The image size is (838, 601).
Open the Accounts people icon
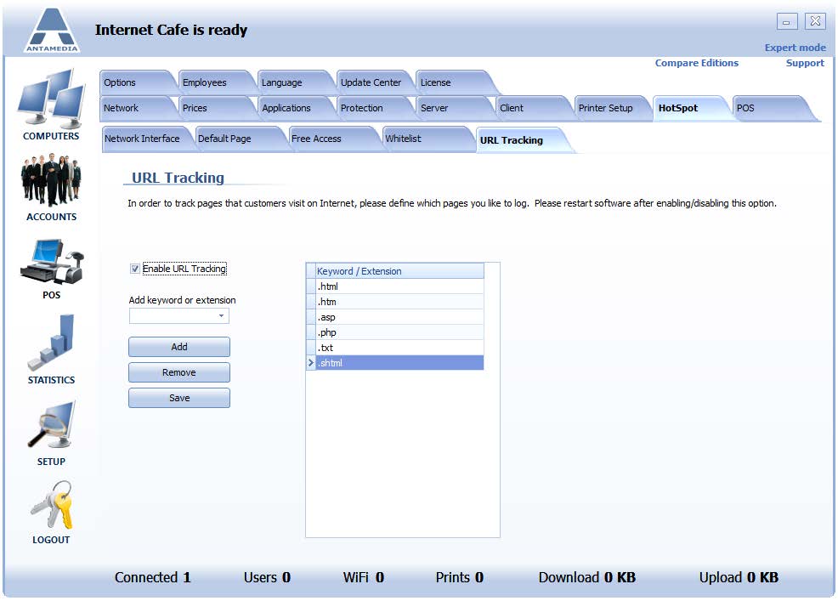pyautogui.click(x=51, y=180)
